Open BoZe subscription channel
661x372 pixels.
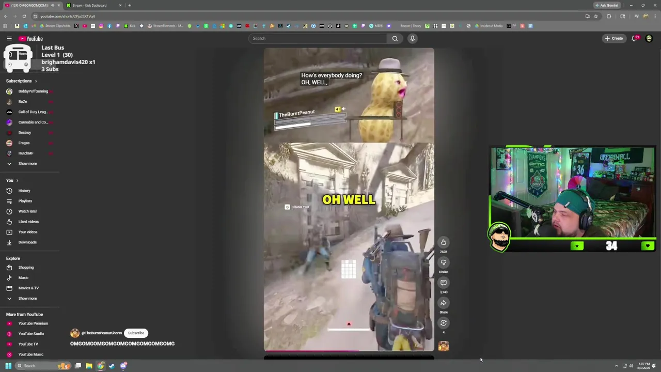22,102
